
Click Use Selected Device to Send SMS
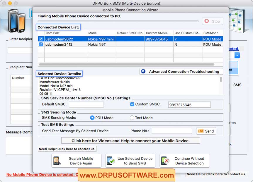click(x=130, y=161)
